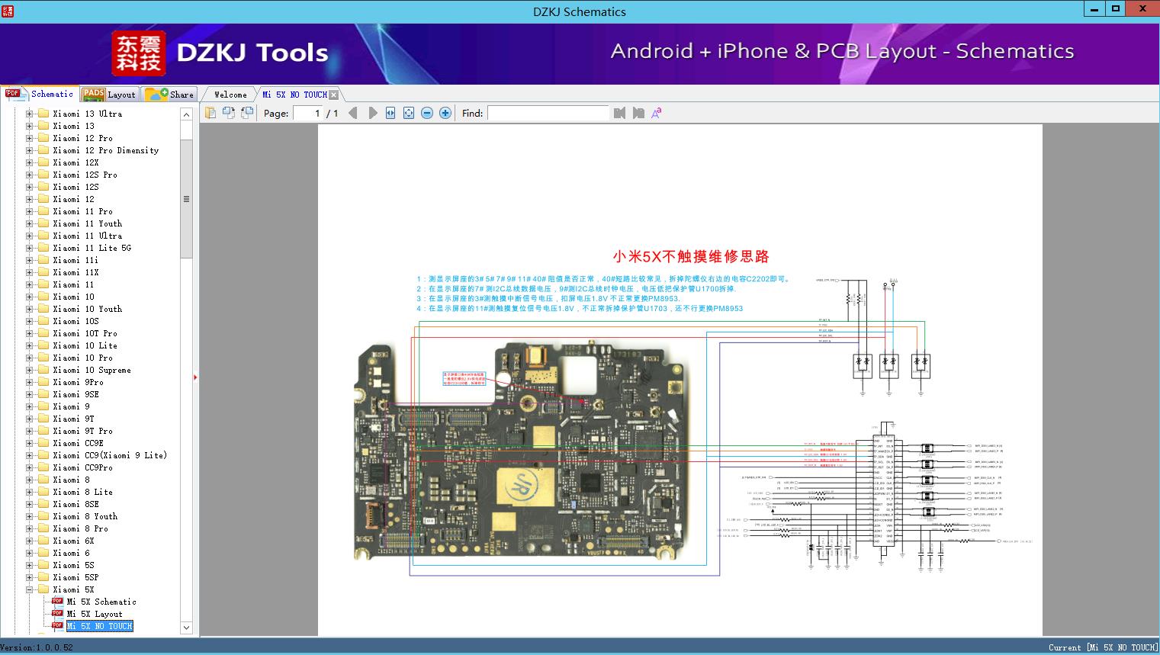This screenshot has width=1160, height=655.
Task: Click the fit-page icon in toolbar
Action: pyautogui.click(x=409, y=113)
